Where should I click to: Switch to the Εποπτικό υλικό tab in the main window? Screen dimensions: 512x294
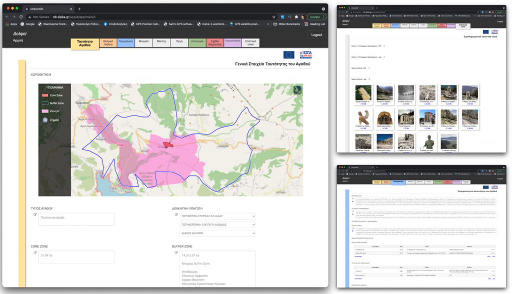click(x=250, y=43)
